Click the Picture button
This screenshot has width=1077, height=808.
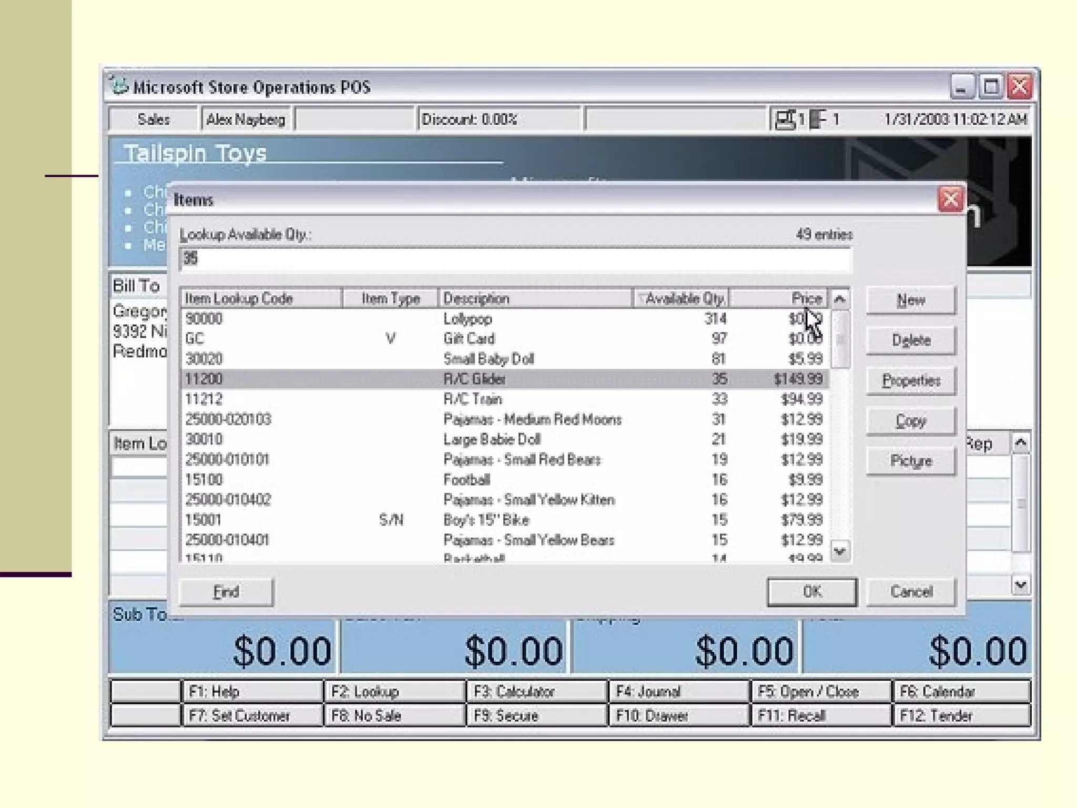point(911,461)
